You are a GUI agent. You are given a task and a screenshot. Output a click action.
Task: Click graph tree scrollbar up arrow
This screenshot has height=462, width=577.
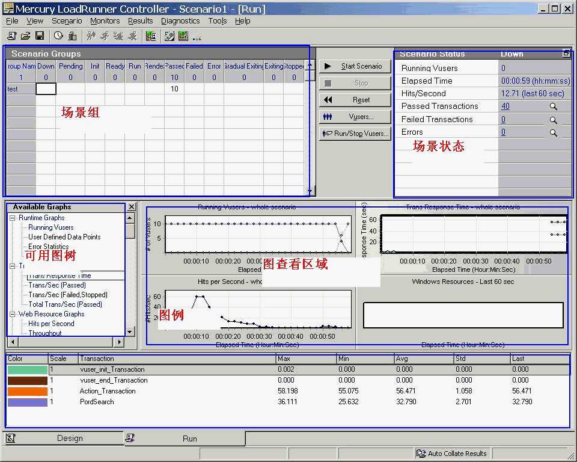click(x=130, y=218)
